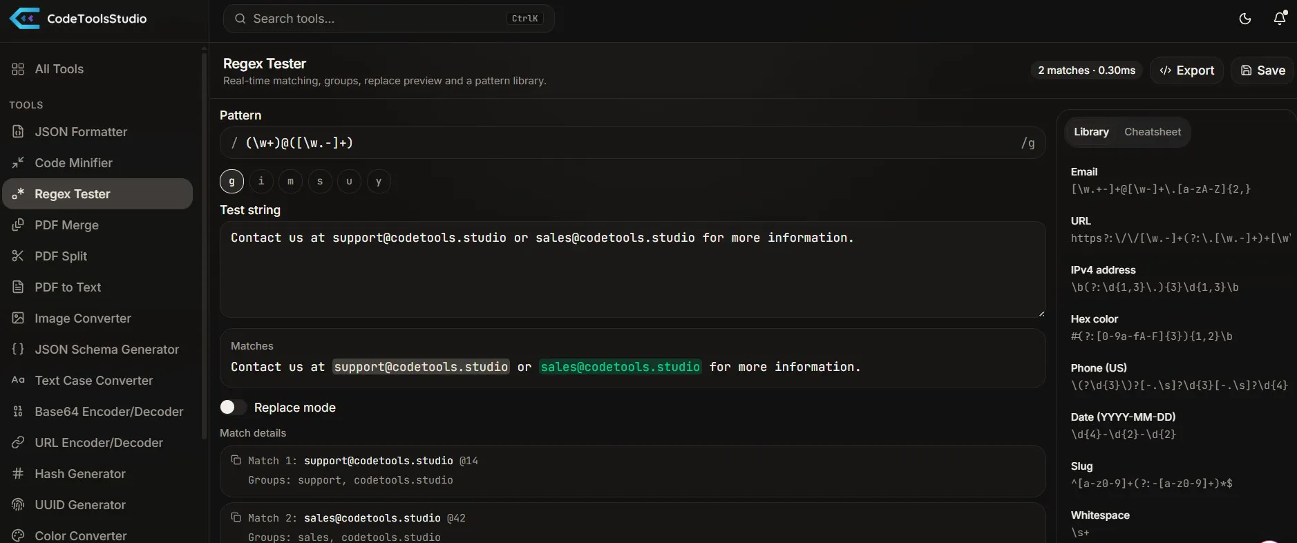Open Hash Generator tool
Viewport: 1297px width, 543px height.
click(x=97, y=473)
